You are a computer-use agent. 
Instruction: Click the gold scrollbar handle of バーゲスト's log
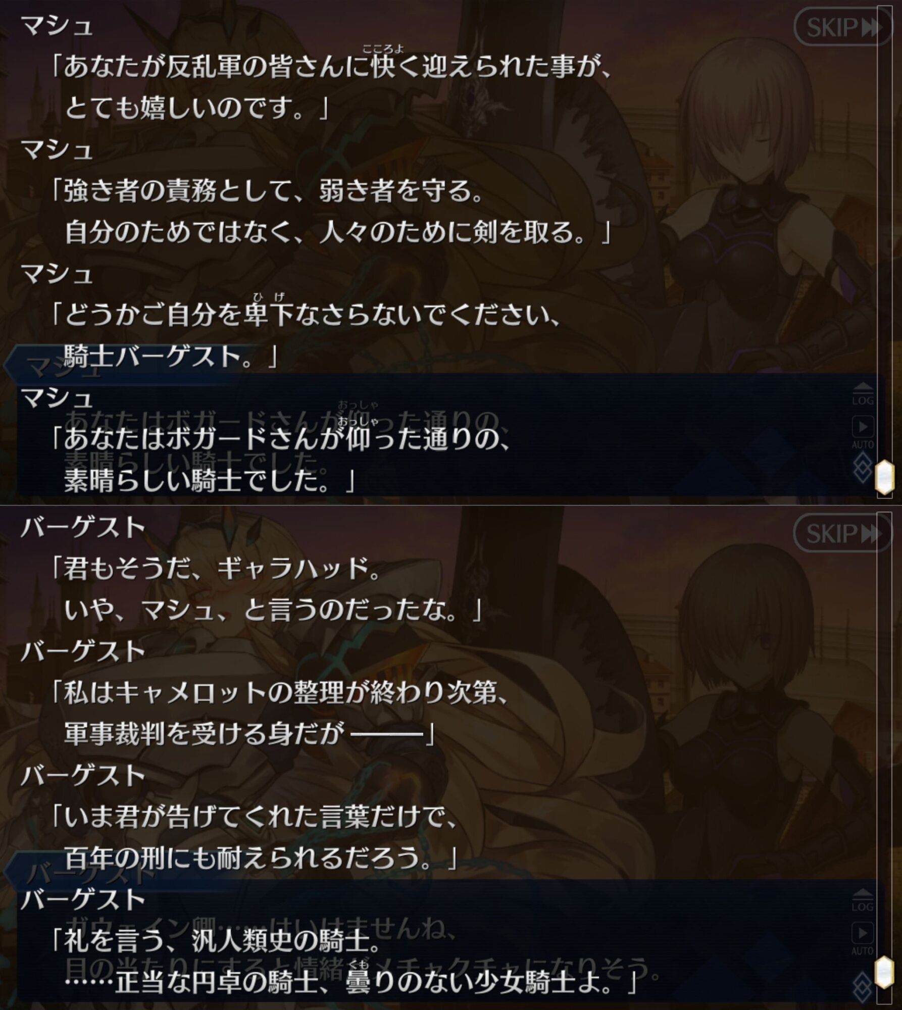coord(884,972)
